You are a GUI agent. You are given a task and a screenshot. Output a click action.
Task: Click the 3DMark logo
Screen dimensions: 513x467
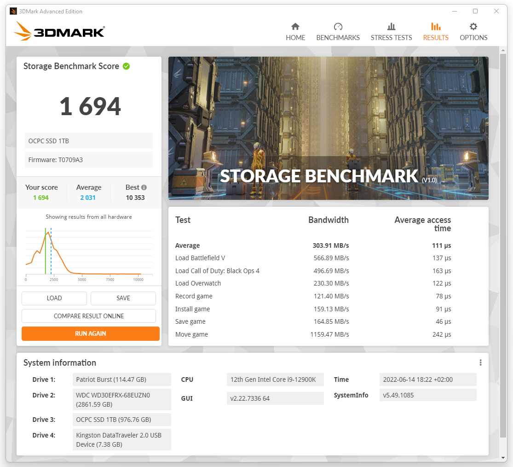click(x=59, y=31)
